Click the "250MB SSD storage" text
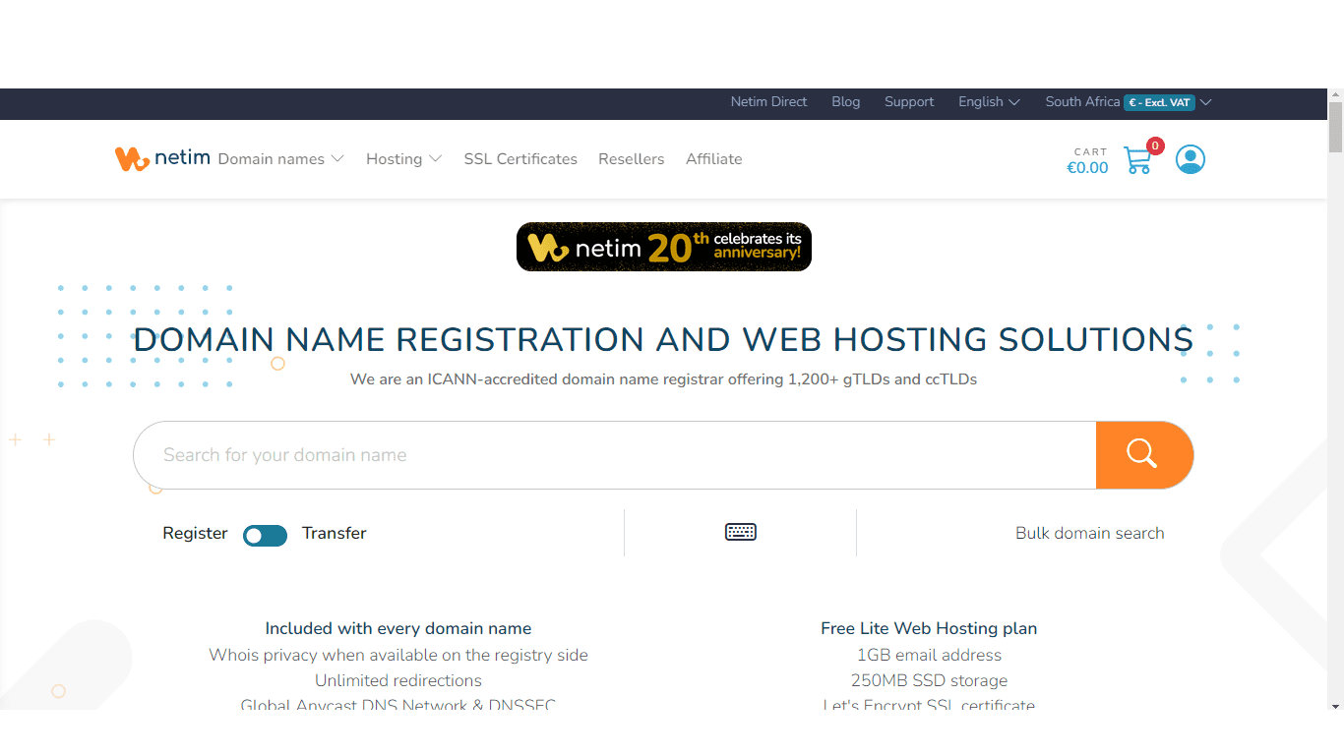 click(929, 680)
